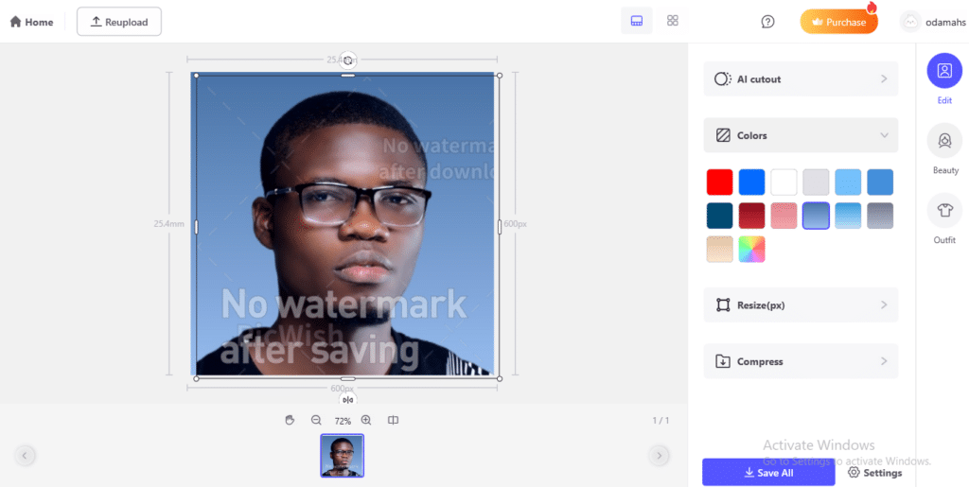
Task: Click the Save All button
Action: pos(768,472)
